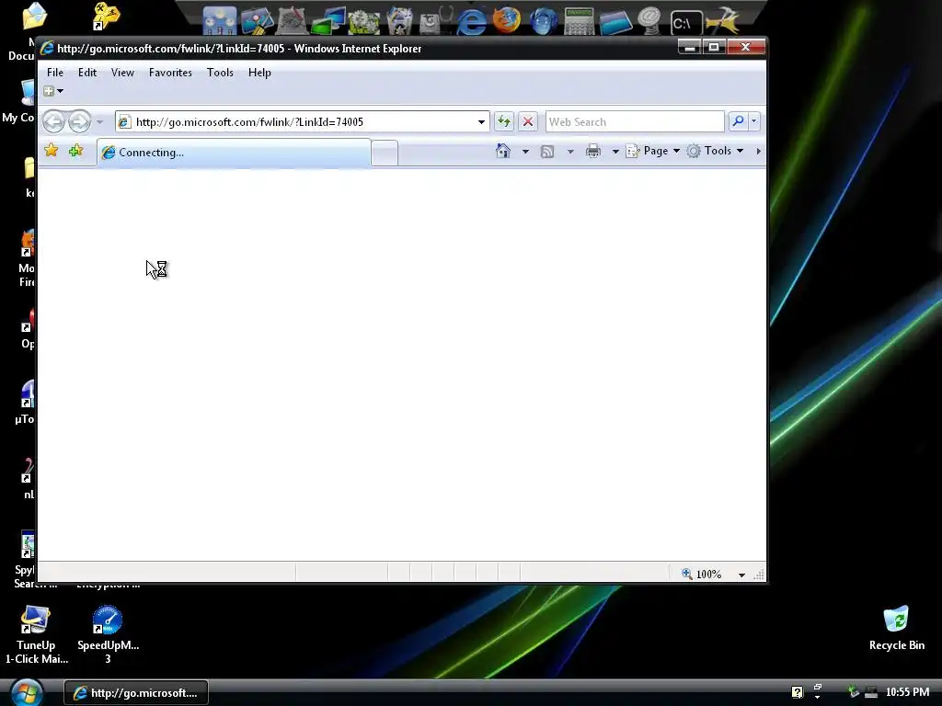Open the Tools command bar dropdown
Viewport: 942px width, 706px height.
pyautogui.click(x=715, y=151)
